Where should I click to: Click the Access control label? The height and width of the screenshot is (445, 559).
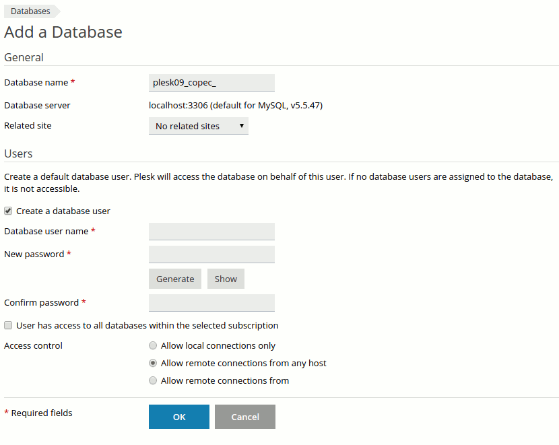(x=33, y=345)
